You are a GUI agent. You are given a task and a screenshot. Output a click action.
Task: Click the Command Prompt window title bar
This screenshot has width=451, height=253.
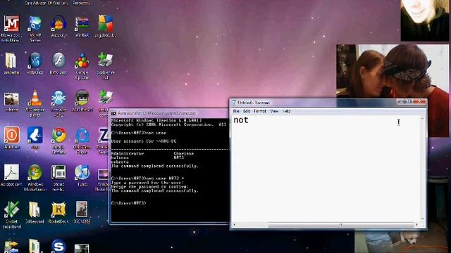(x=169, y=113)
